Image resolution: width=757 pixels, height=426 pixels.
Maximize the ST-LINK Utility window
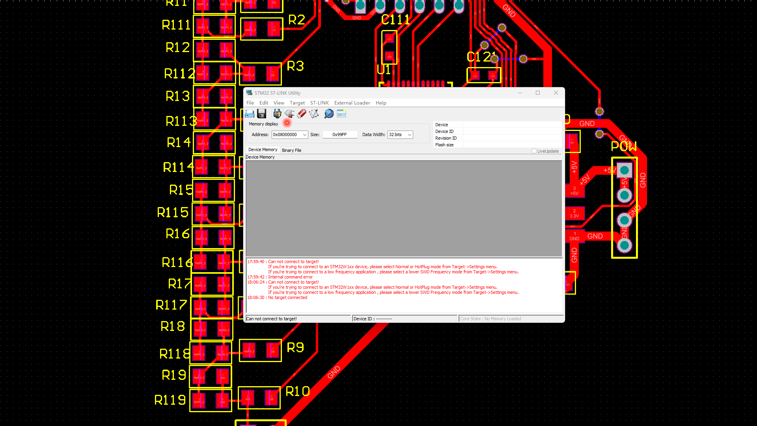pyautogui.click(x=538, y=93)
